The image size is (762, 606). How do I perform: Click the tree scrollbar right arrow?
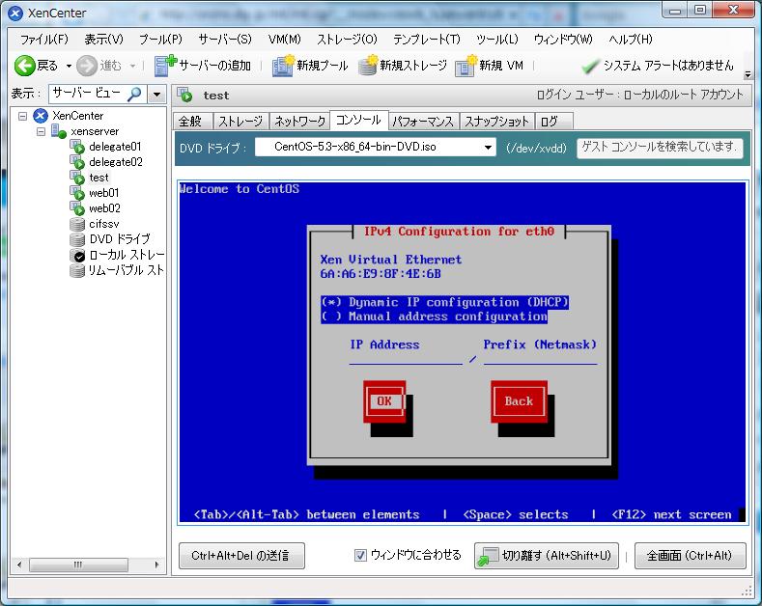coord(156,565)
